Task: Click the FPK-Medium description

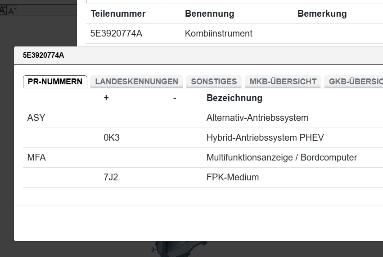Action: [232, 177]
